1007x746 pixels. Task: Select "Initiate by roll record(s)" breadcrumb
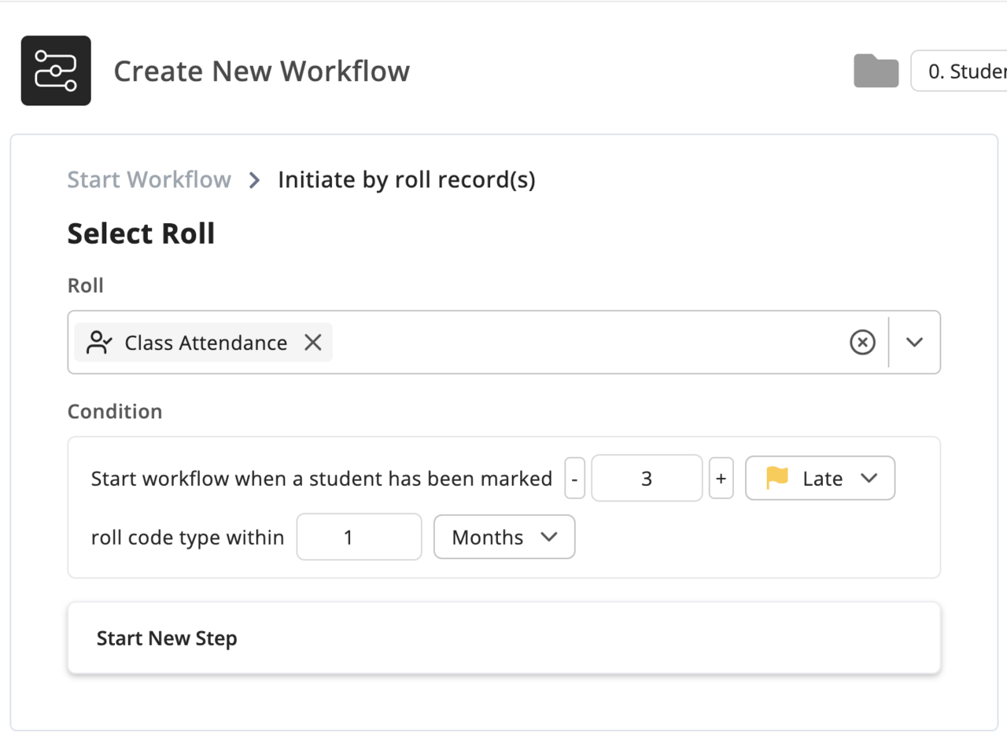tap(406, 180)
